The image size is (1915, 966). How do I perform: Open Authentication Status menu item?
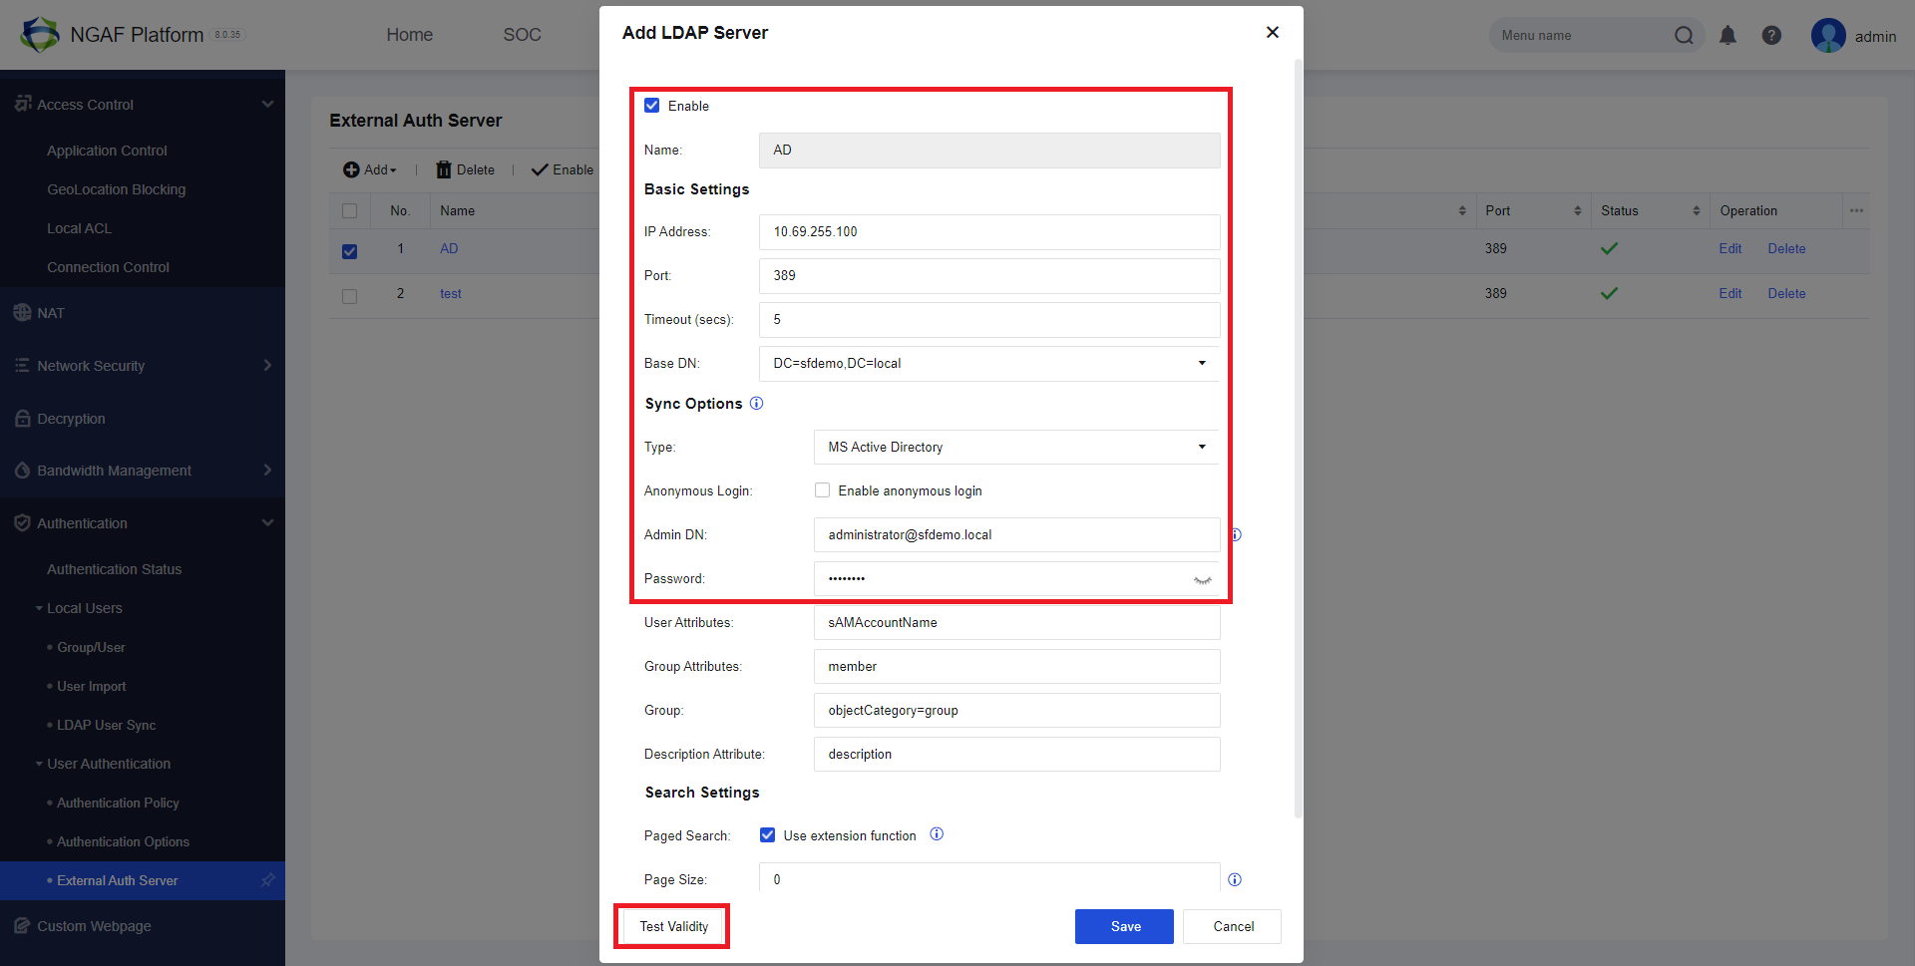(x=114, y=569)
